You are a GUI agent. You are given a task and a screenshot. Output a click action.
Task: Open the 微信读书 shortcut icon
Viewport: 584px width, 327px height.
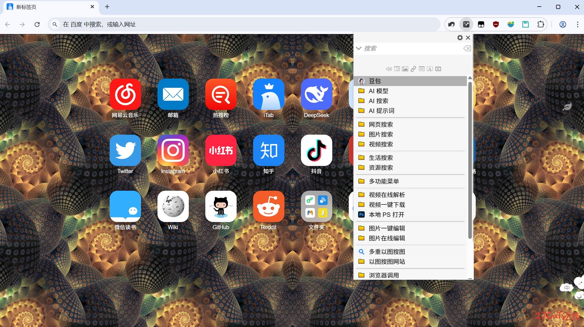pos(125,206)
